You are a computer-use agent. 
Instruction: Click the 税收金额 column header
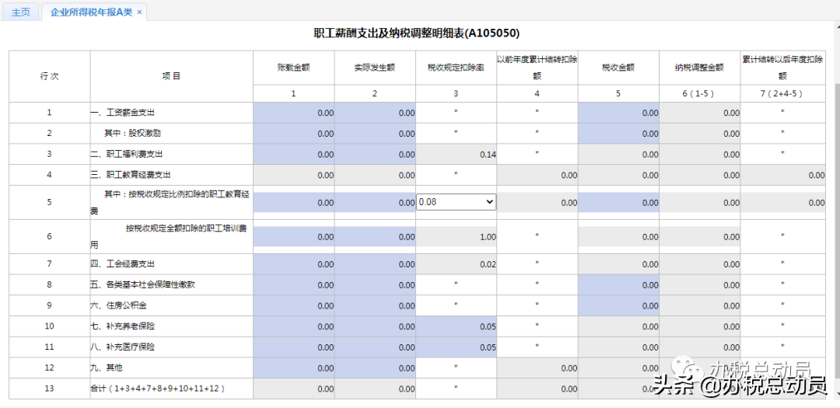coord(618,68)
